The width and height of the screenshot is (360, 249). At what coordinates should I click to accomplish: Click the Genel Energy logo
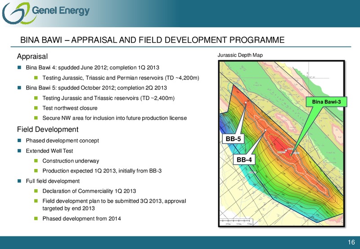(x=46, y=13)
